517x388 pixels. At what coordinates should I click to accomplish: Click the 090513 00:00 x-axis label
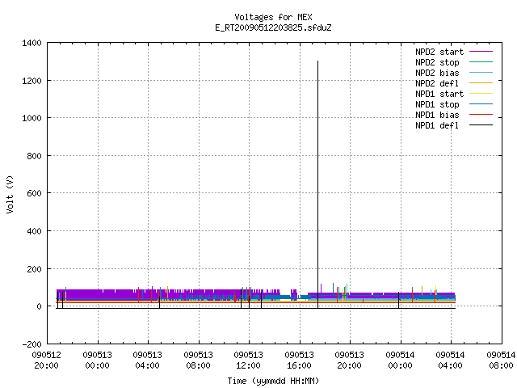pos(97,361)
